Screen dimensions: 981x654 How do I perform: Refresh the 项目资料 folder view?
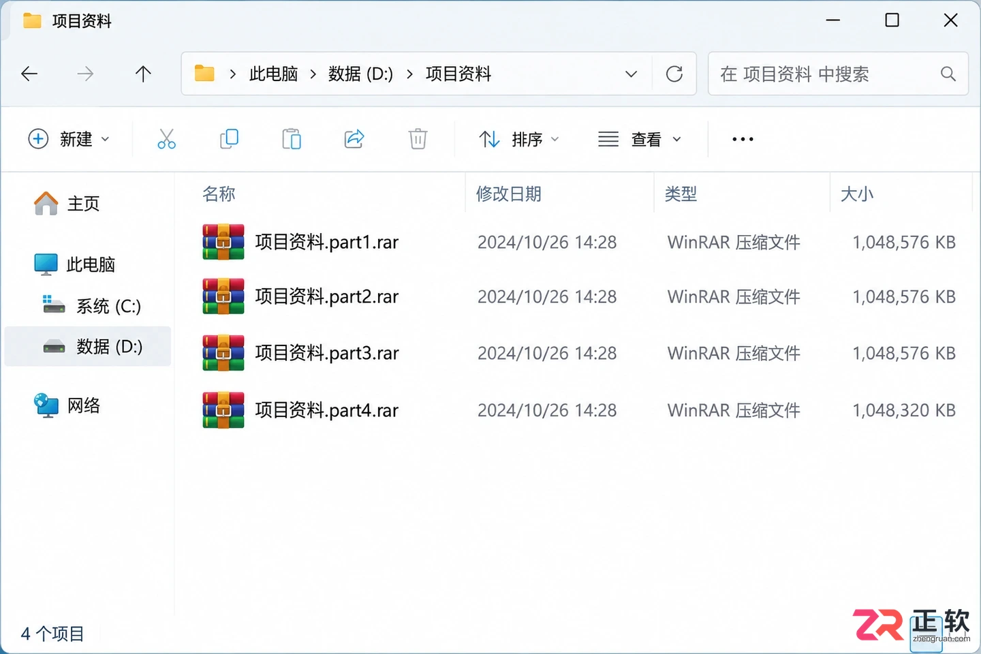[x=674, y=74]
